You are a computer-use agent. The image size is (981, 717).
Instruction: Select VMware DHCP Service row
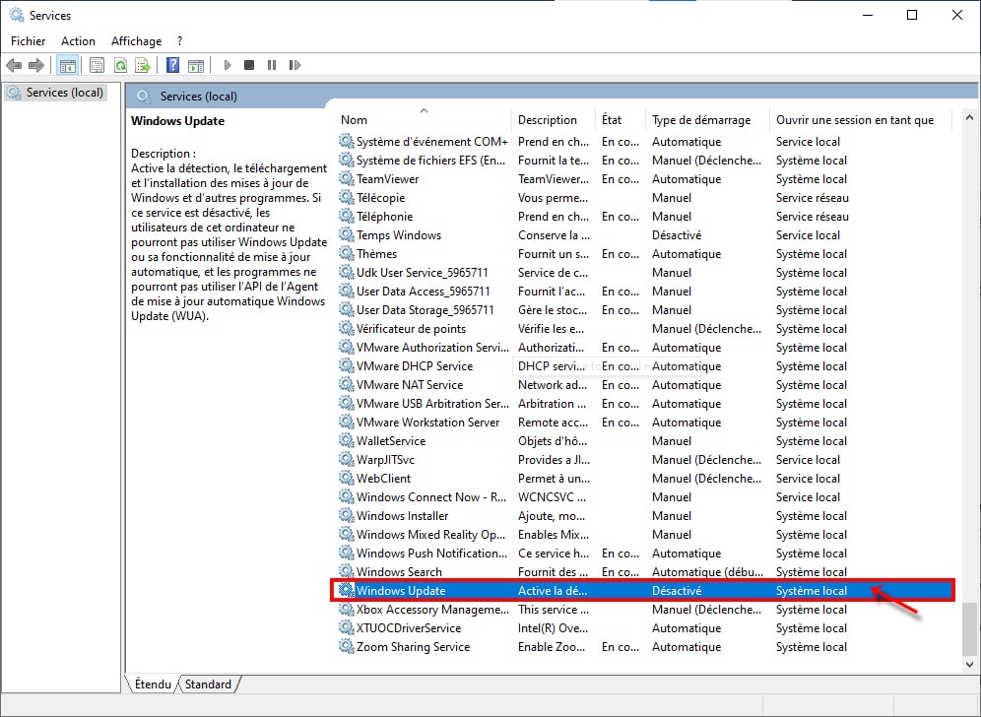[x=642, y=366]
